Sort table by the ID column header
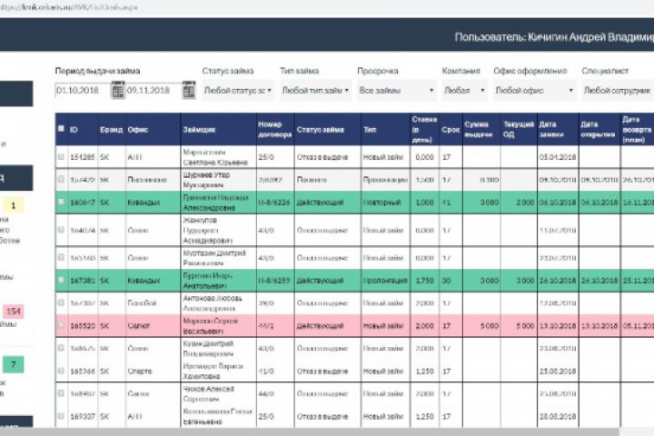Image resolution: width=654 pixels, height=436 pixels. 74,130
